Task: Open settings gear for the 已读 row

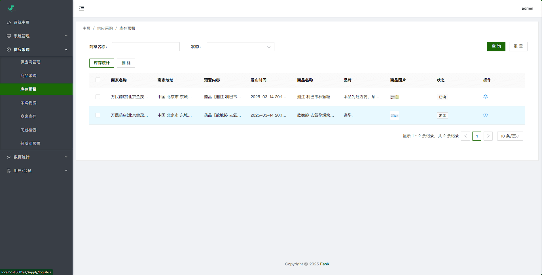Action: tap(485, 97)
